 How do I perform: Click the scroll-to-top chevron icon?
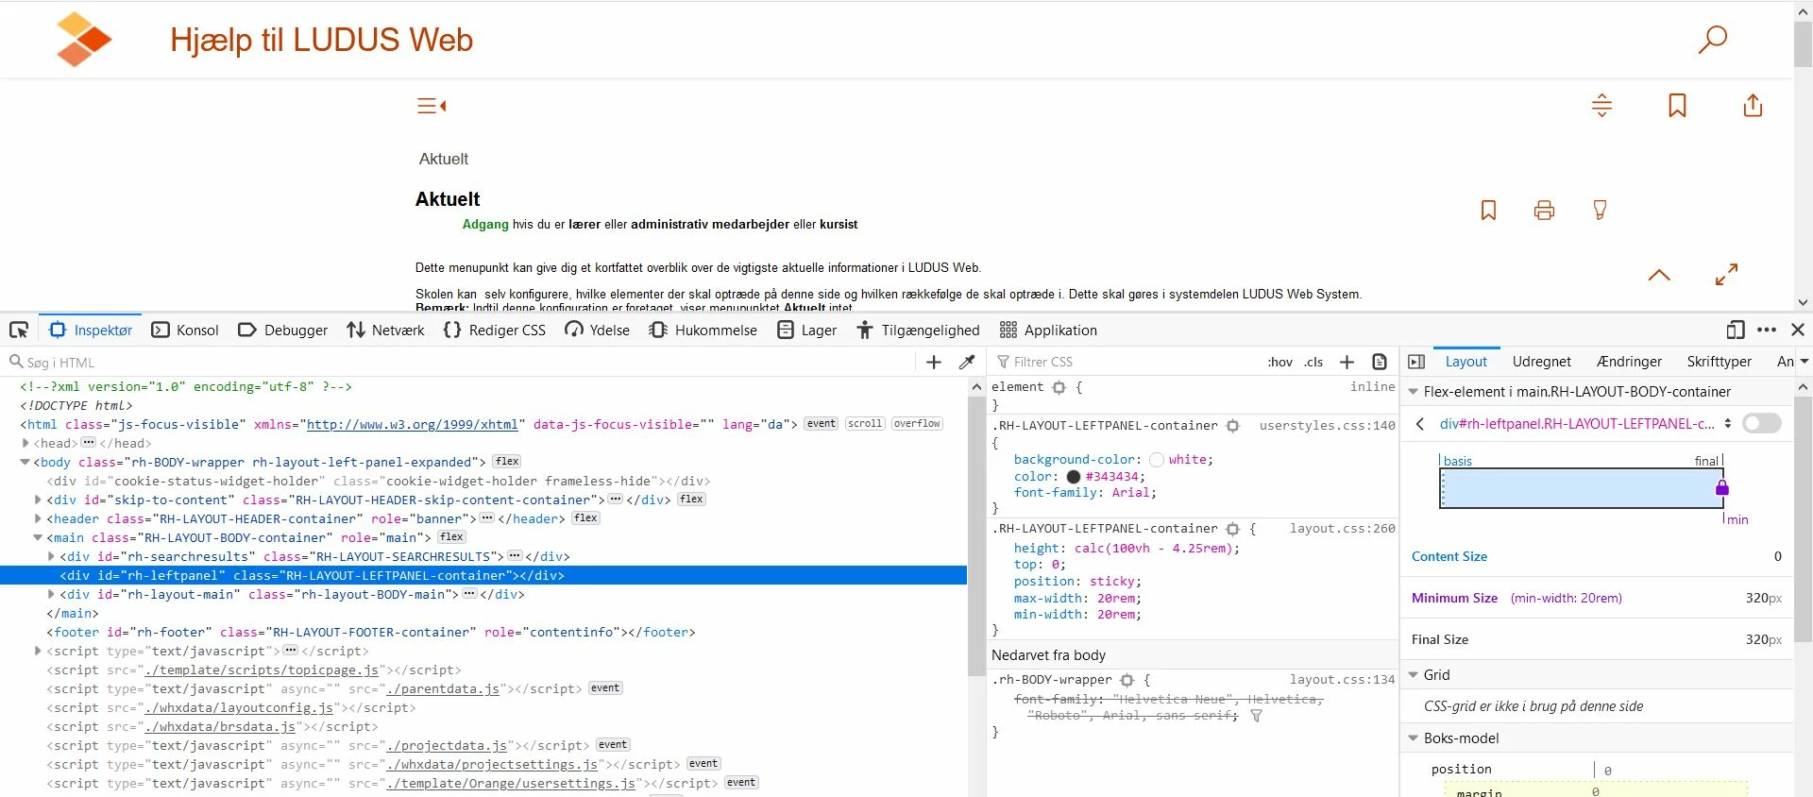(1659, 275)
